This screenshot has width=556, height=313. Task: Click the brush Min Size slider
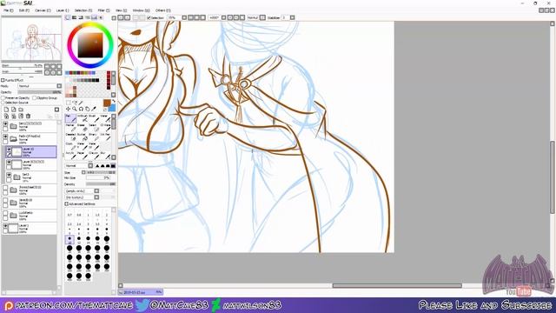pyautogui.click(x=98, y=177)
